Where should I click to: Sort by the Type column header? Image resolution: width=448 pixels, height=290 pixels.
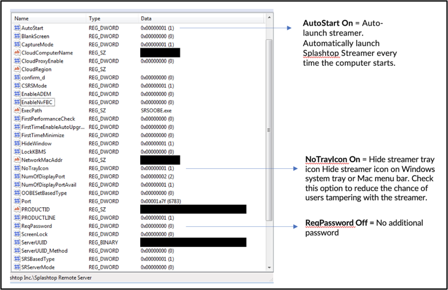(x=112, y=18)
